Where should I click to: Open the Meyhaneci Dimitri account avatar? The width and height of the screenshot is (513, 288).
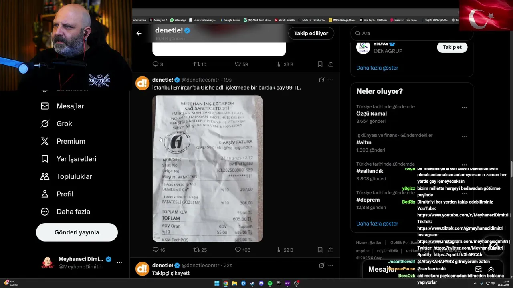(x=48, y=263)
